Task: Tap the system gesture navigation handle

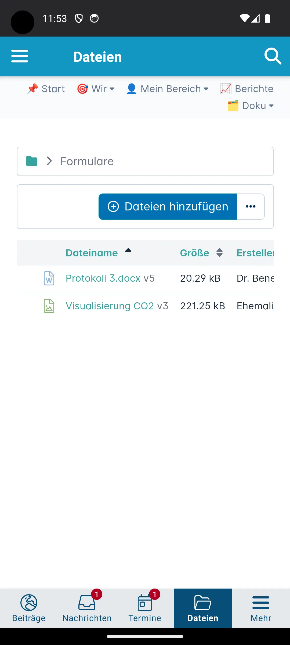Action: tap(145, 636)
